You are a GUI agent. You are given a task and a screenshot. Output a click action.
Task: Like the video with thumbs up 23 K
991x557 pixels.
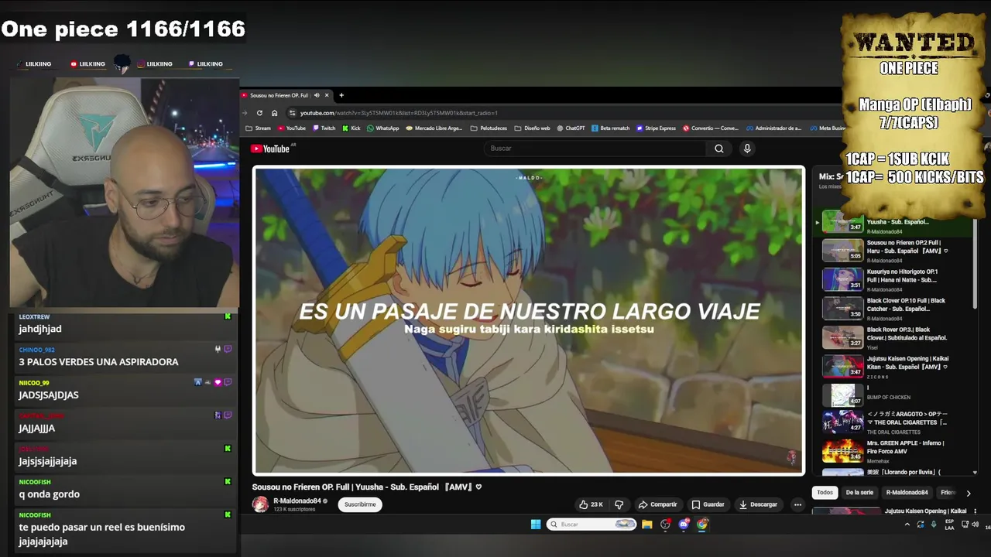(591, 504)
